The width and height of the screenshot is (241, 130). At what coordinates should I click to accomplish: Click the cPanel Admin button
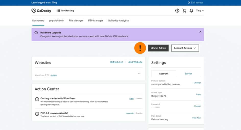tap(158, 48)
